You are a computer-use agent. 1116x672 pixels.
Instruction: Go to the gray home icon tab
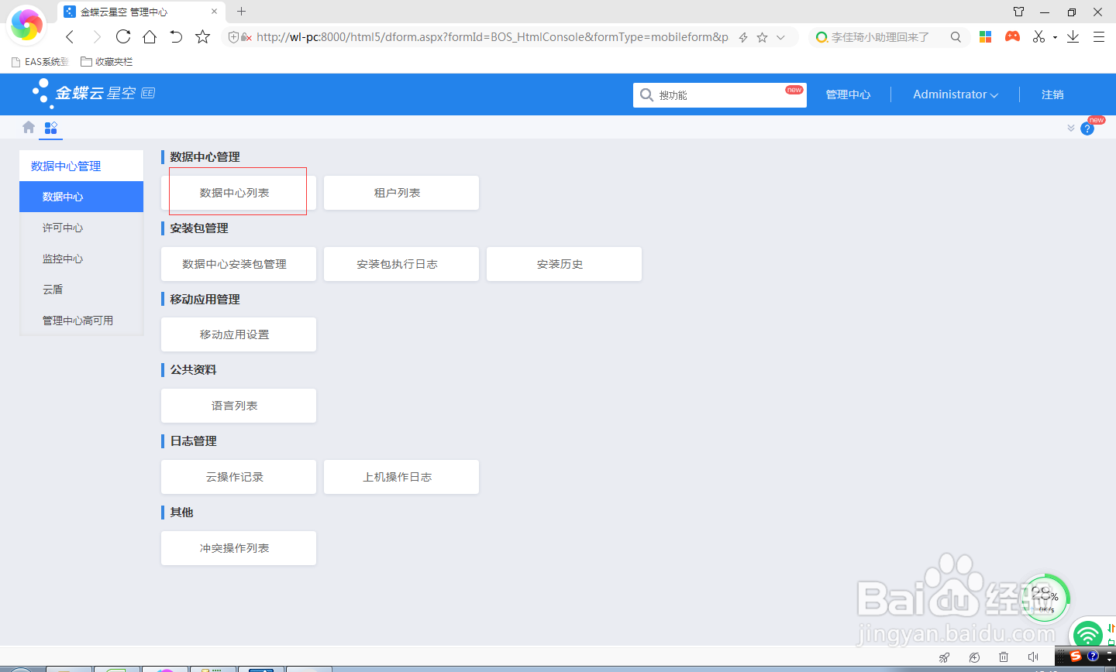tap(29, 127)
